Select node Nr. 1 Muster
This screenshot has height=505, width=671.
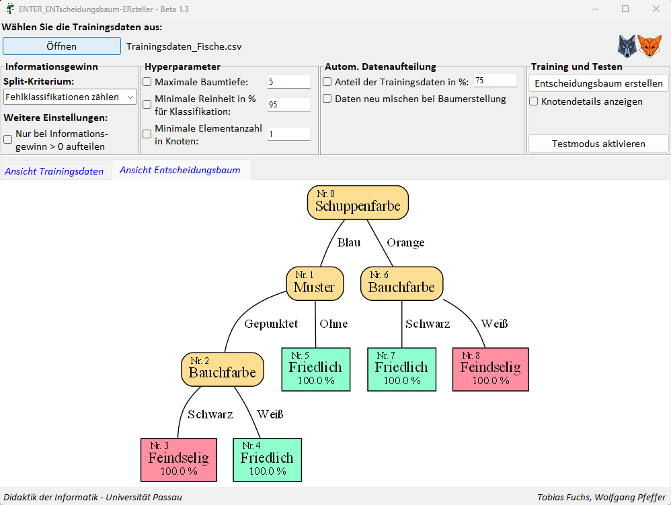[x=314, y=283]
